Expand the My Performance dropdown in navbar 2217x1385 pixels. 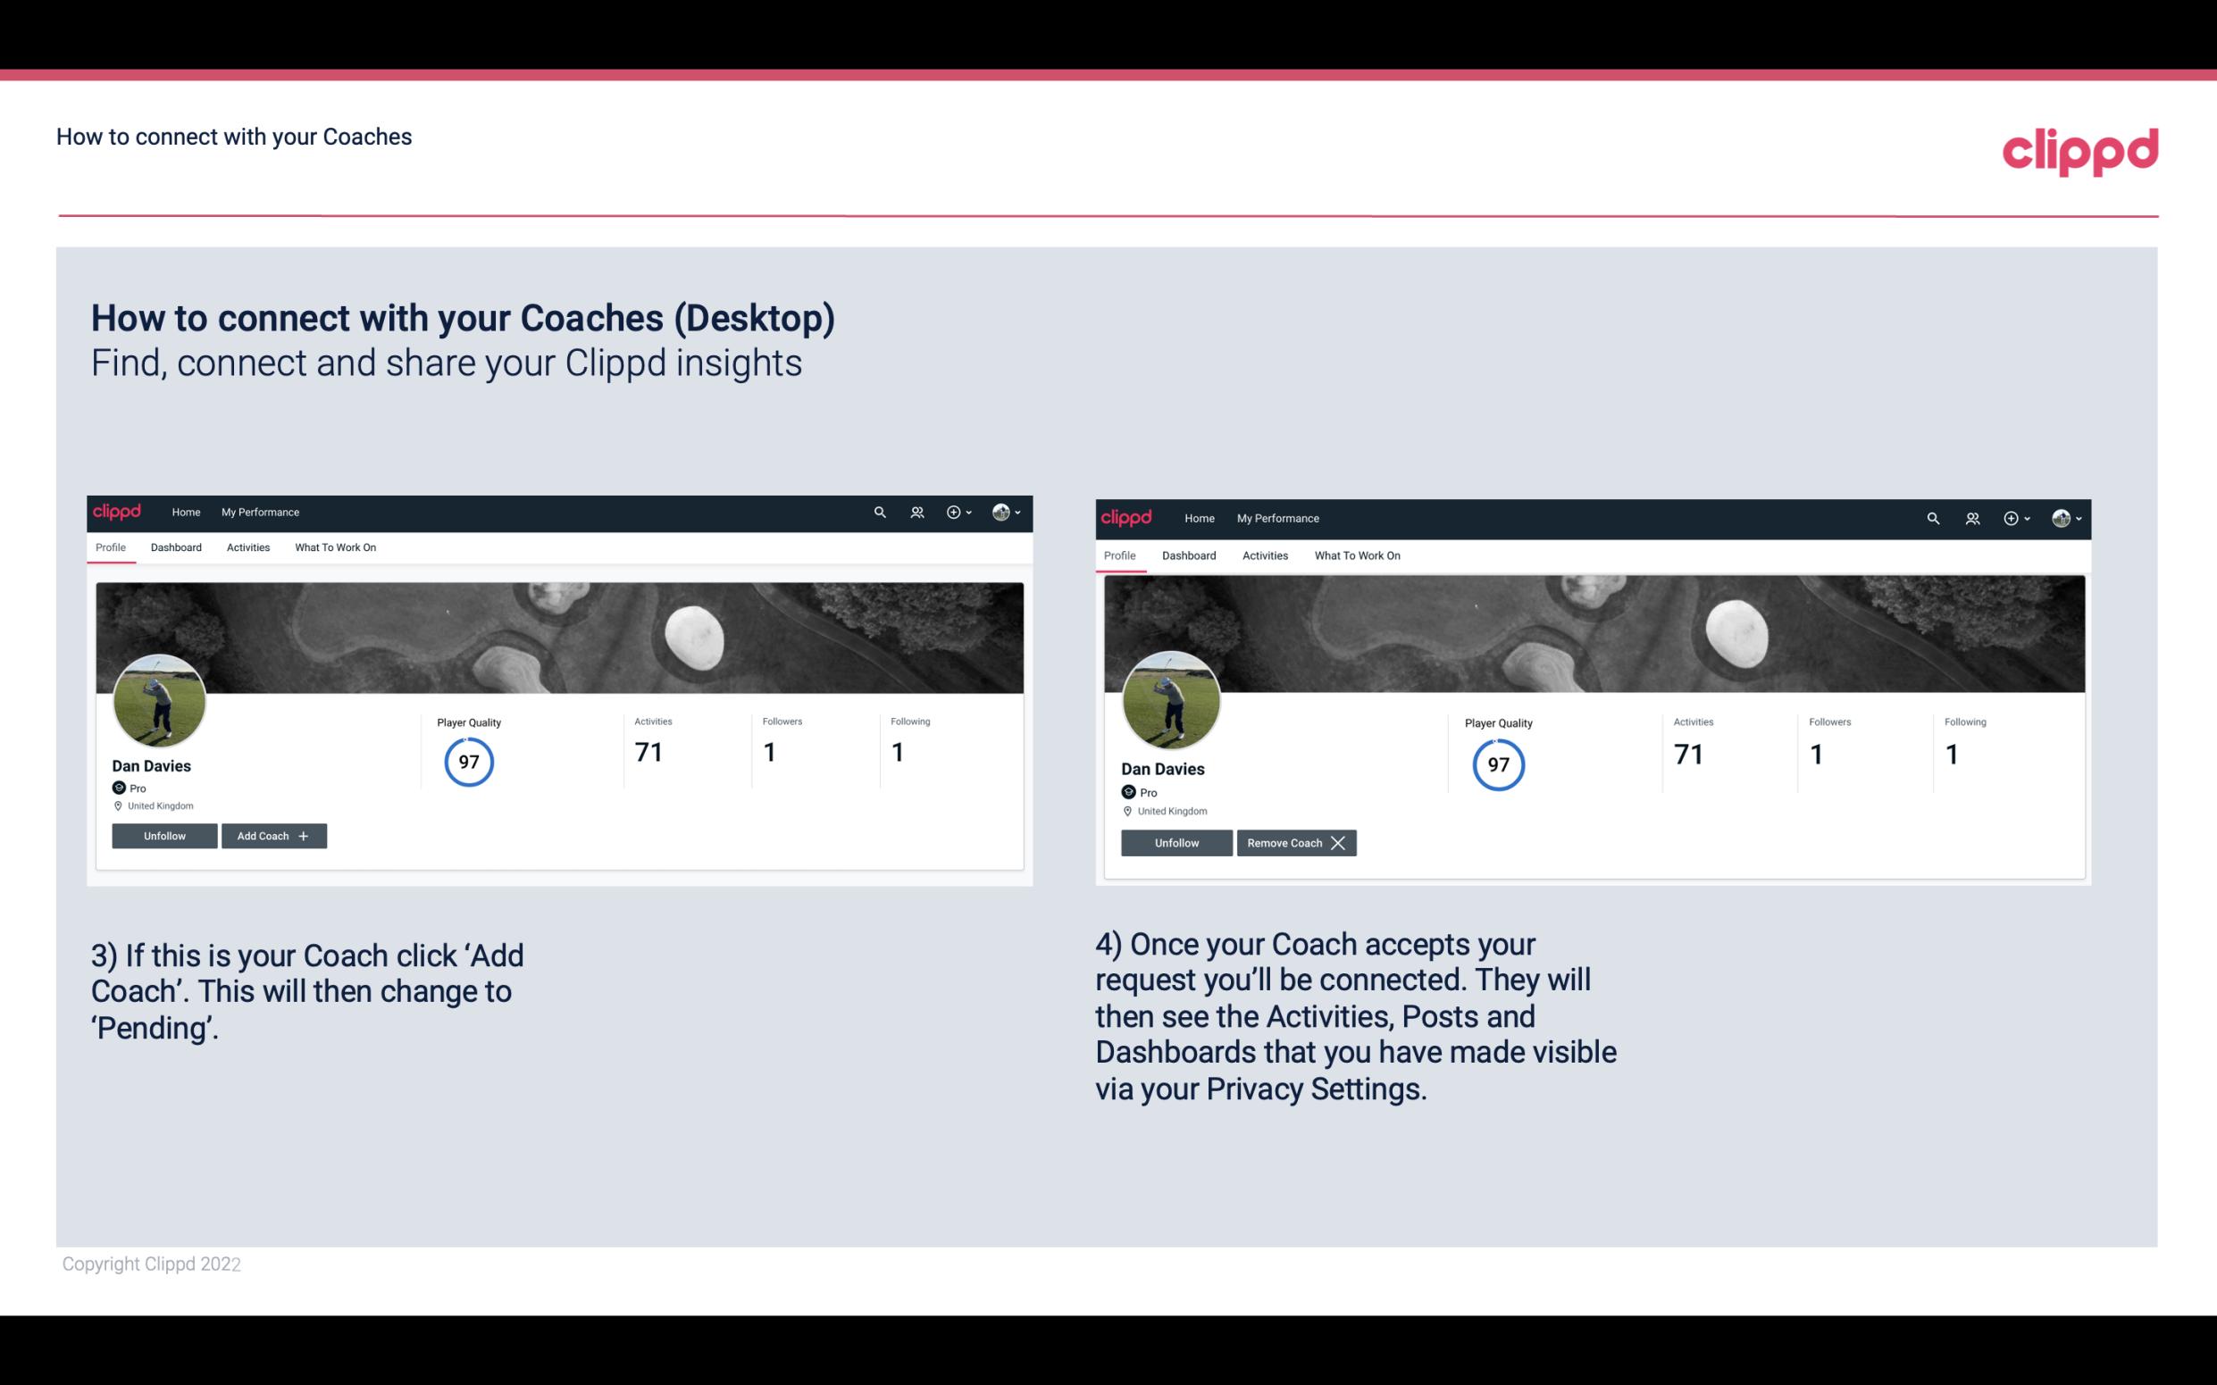[260, 511]
